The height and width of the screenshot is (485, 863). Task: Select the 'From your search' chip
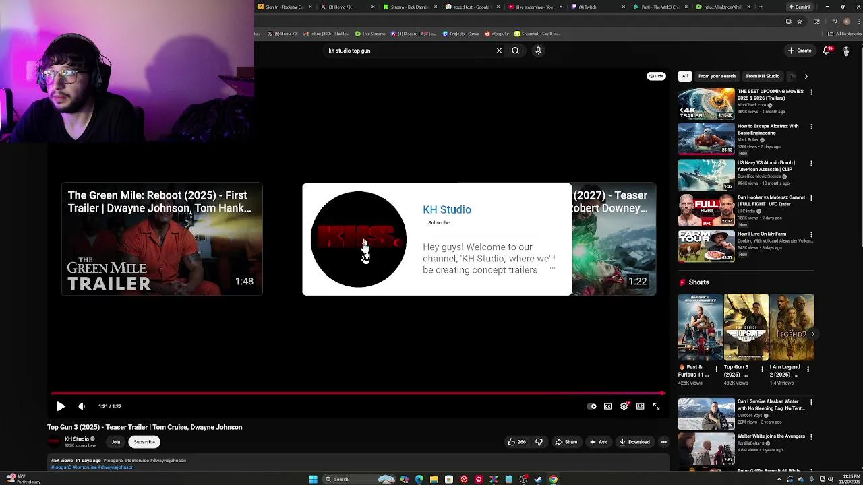[x=717, y=76]
